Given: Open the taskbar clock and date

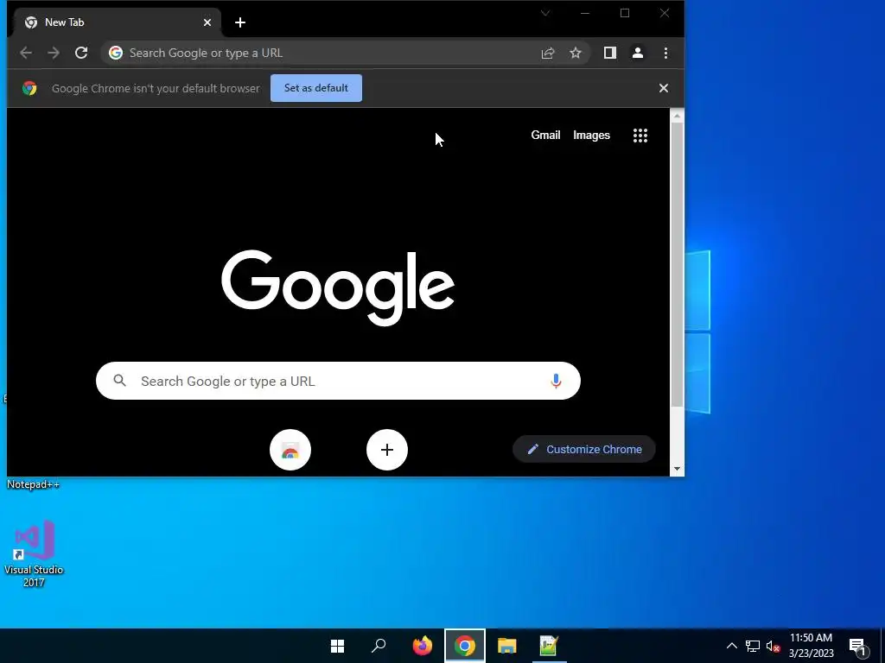Looking at the screenshot, I should point(811,646).
